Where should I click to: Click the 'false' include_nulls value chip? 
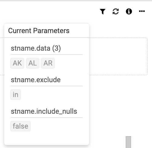click(x=20, y=126)
